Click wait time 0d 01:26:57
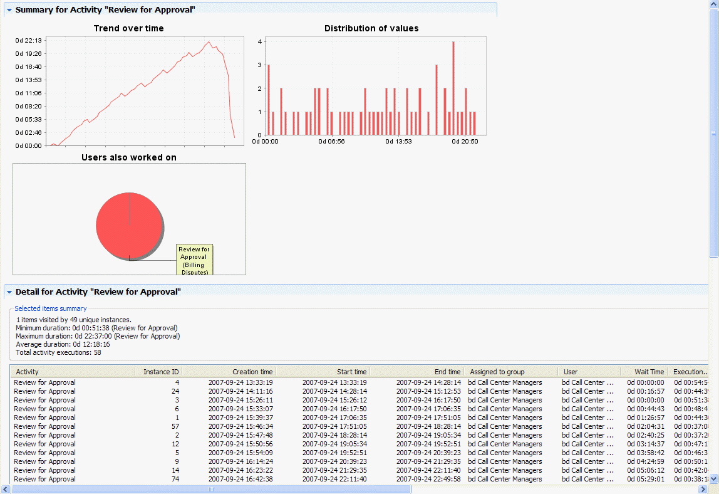 coord(646,418)
